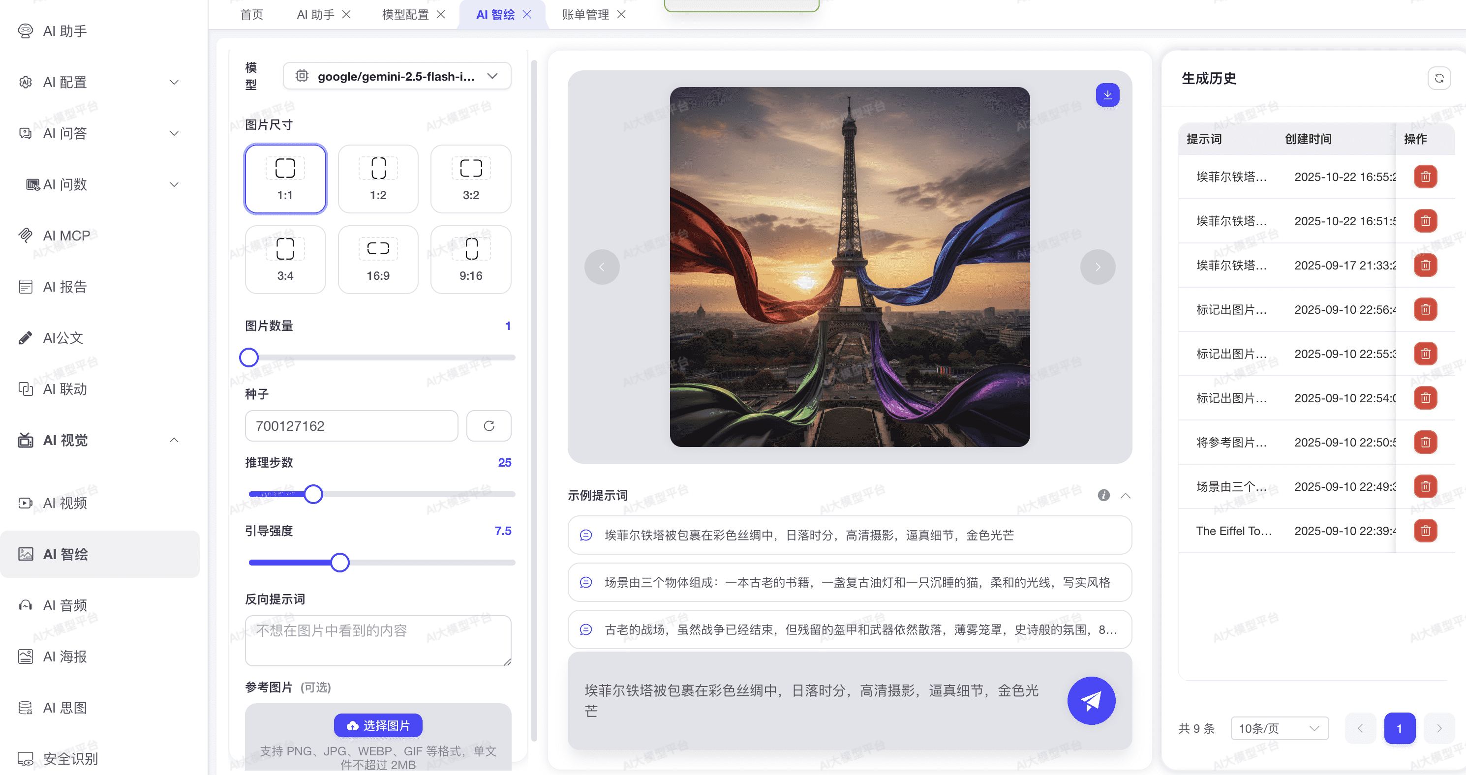Viewport: 1466px width, 775px height.
Task: Click the 选择图片 upload button
Action: pyautogui.click(x=378, y=725)
